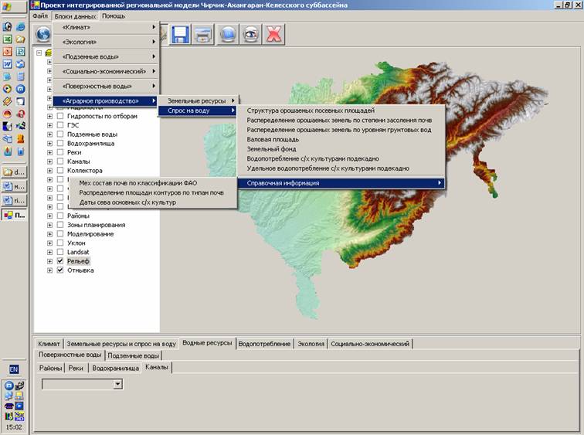Open the Подземные воды sub-tab
The image size is (584, 435).
click(134, 355)
